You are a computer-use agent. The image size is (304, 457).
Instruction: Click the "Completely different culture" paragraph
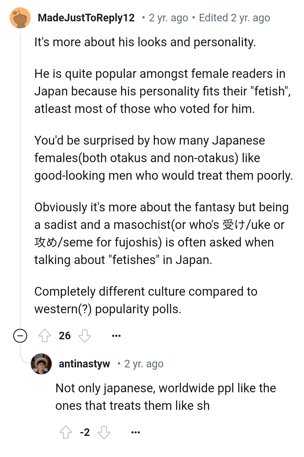coord(146,300)
